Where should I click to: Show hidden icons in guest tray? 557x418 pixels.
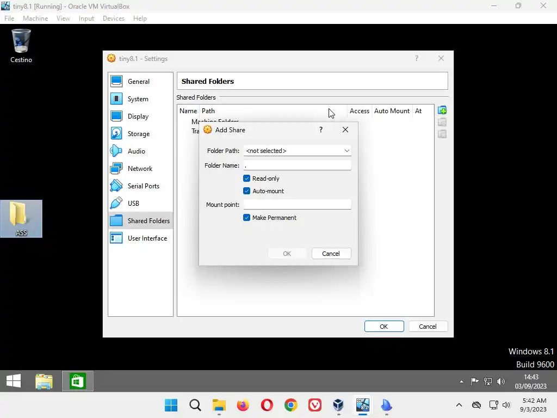tap(461, 382)
